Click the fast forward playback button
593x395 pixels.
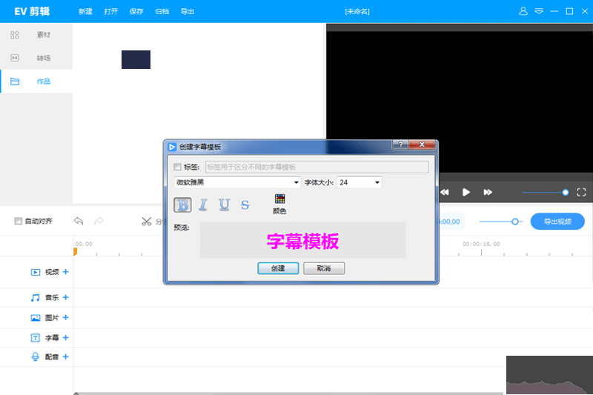(x=488, y=193)
